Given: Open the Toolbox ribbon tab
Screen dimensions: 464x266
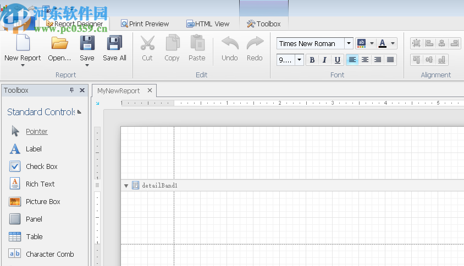Looking at the screenshot, I should pyautogui.click(x=264, y=24).
